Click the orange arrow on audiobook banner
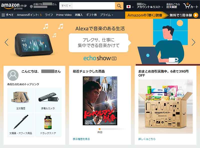The width and height of the screenshot is (200, 148). tap(196, 15)
